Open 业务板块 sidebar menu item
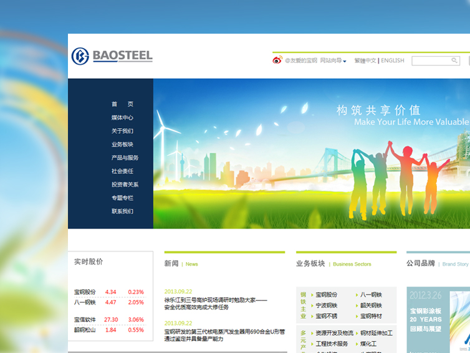 coord(122,144)
